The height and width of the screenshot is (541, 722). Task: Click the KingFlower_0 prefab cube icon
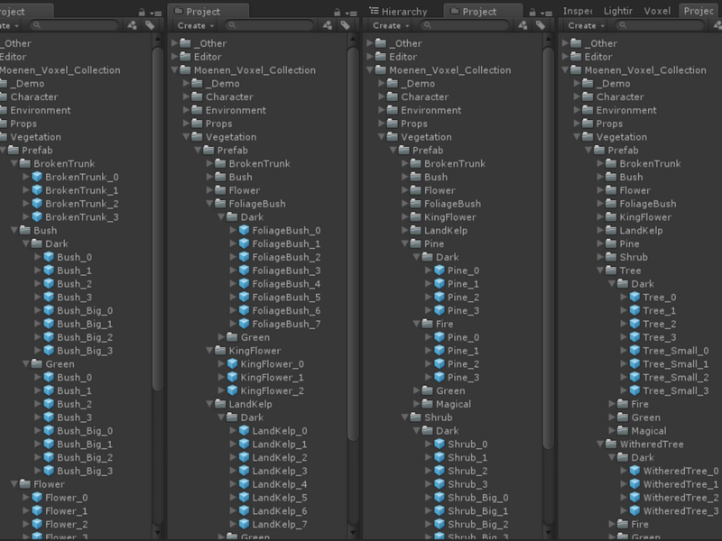click(233, 364)
